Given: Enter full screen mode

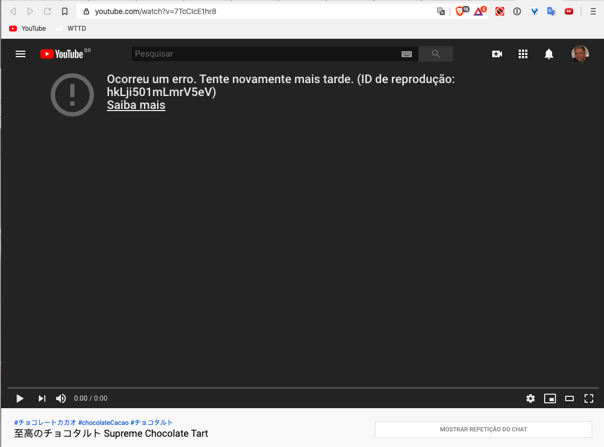Looking at the screenshot, I should tap(588, 398).
